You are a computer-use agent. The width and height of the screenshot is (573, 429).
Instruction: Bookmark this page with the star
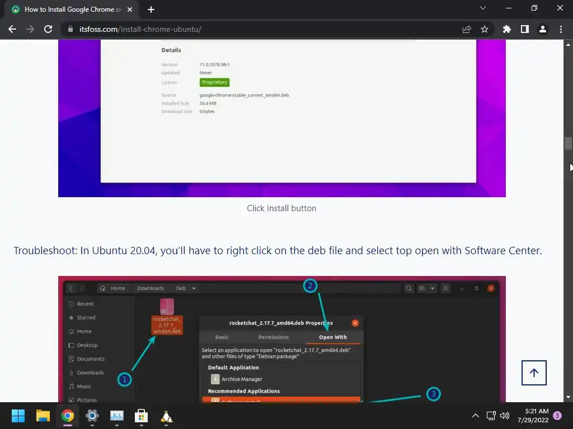click(485, 29)
